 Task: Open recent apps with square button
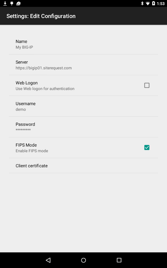click(x=119, y=260)
